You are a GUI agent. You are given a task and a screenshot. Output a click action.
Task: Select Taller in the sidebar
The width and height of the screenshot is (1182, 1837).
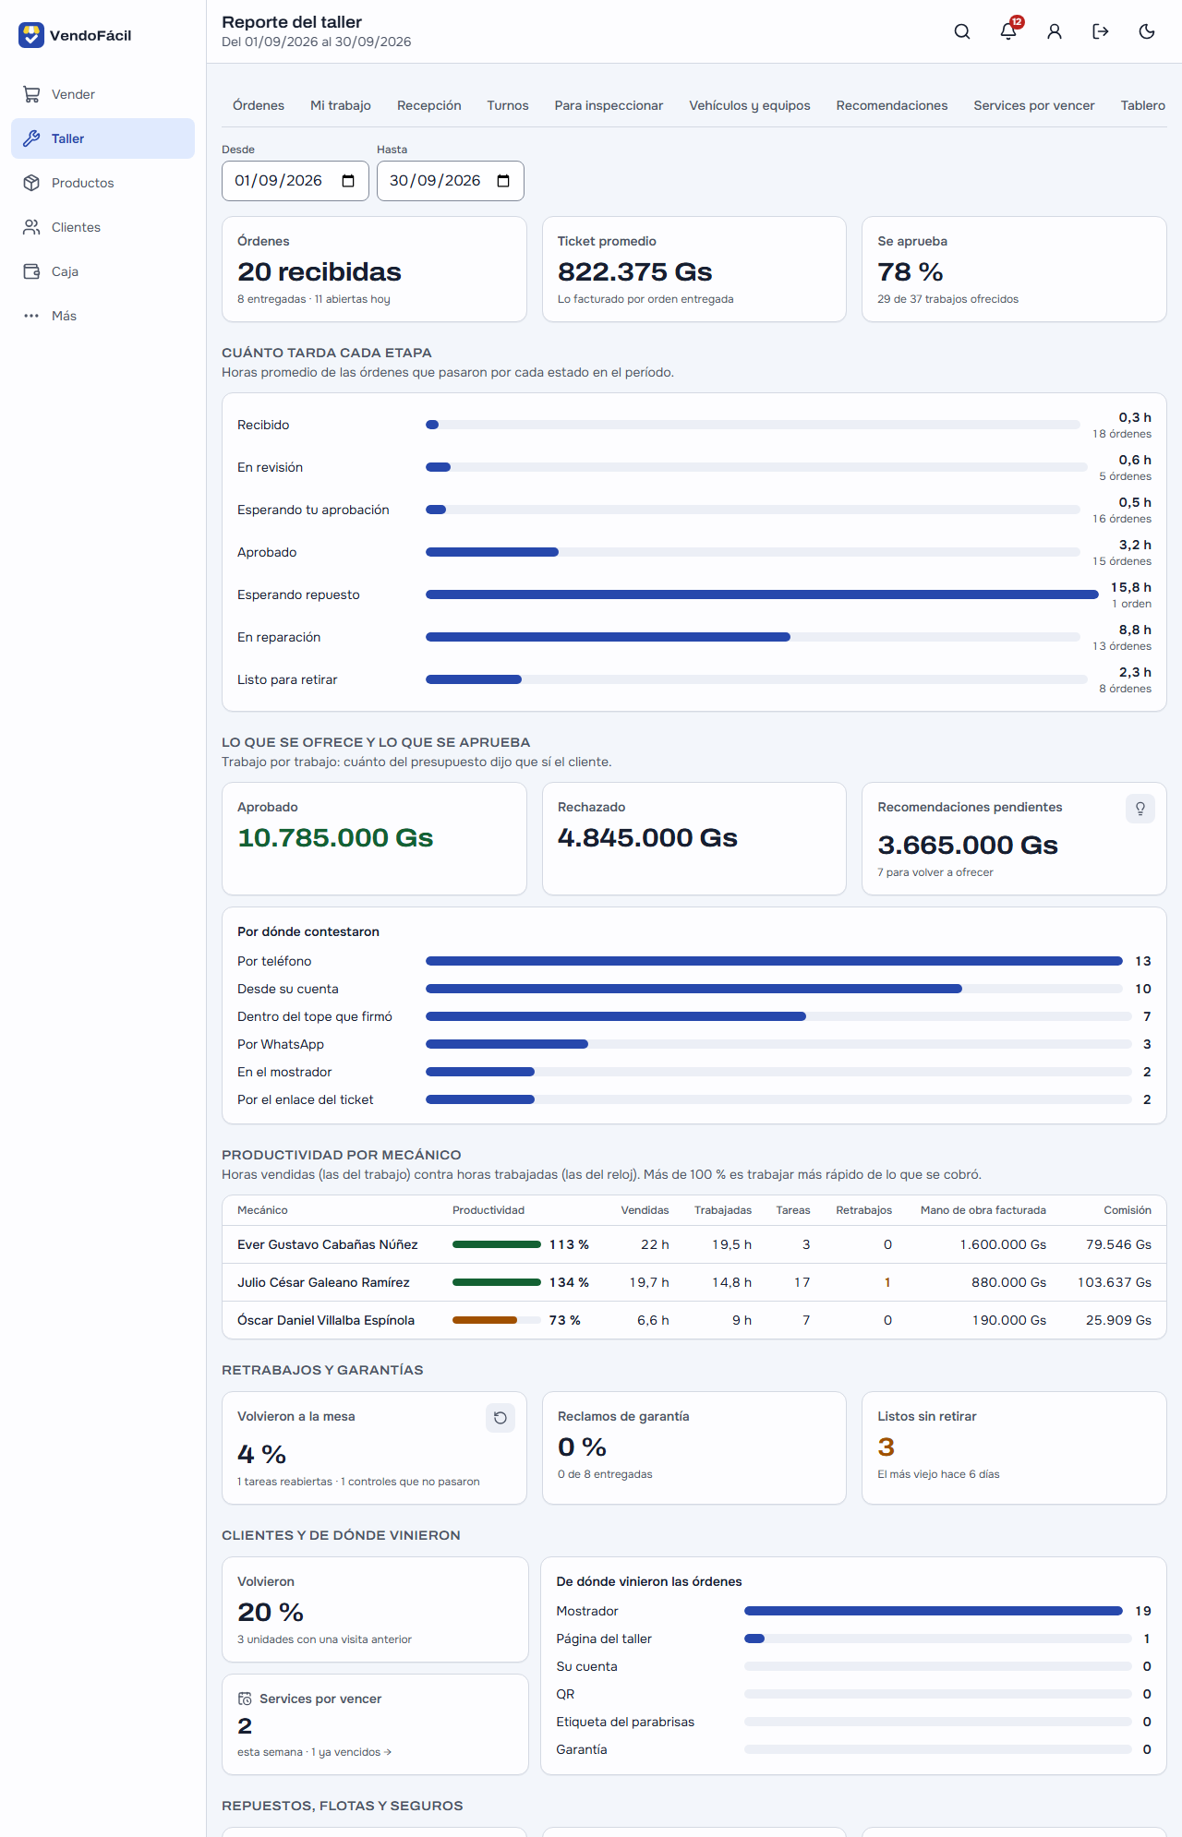pyautogui.click(x=103, y=138)
